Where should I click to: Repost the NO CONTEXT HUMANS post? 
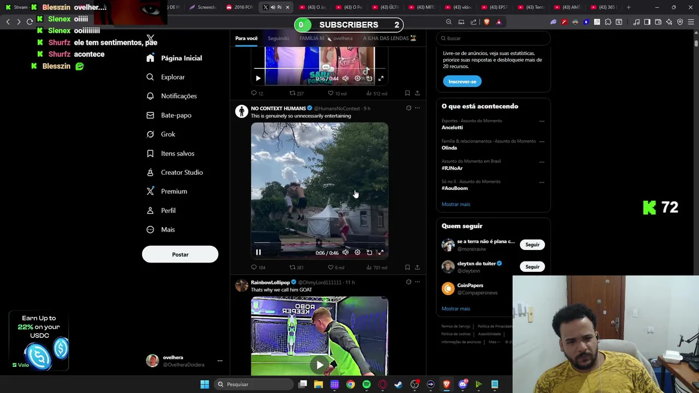296,267
